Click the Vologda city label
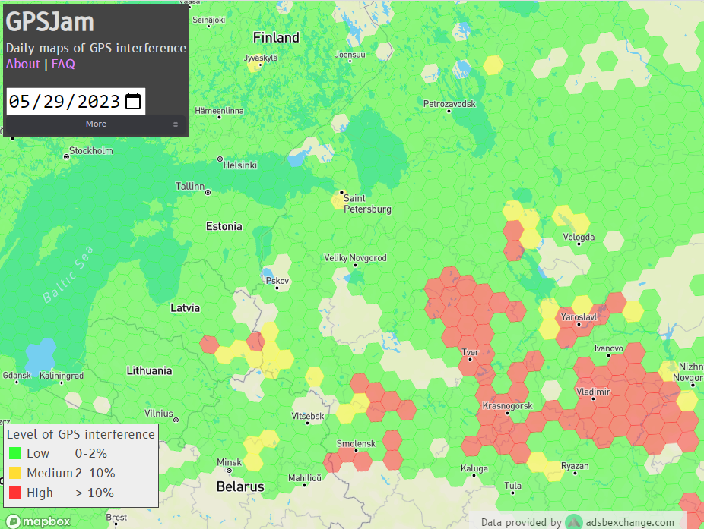Screen dimensions: 704x529 pyautogui.click(x=579, y=237)
